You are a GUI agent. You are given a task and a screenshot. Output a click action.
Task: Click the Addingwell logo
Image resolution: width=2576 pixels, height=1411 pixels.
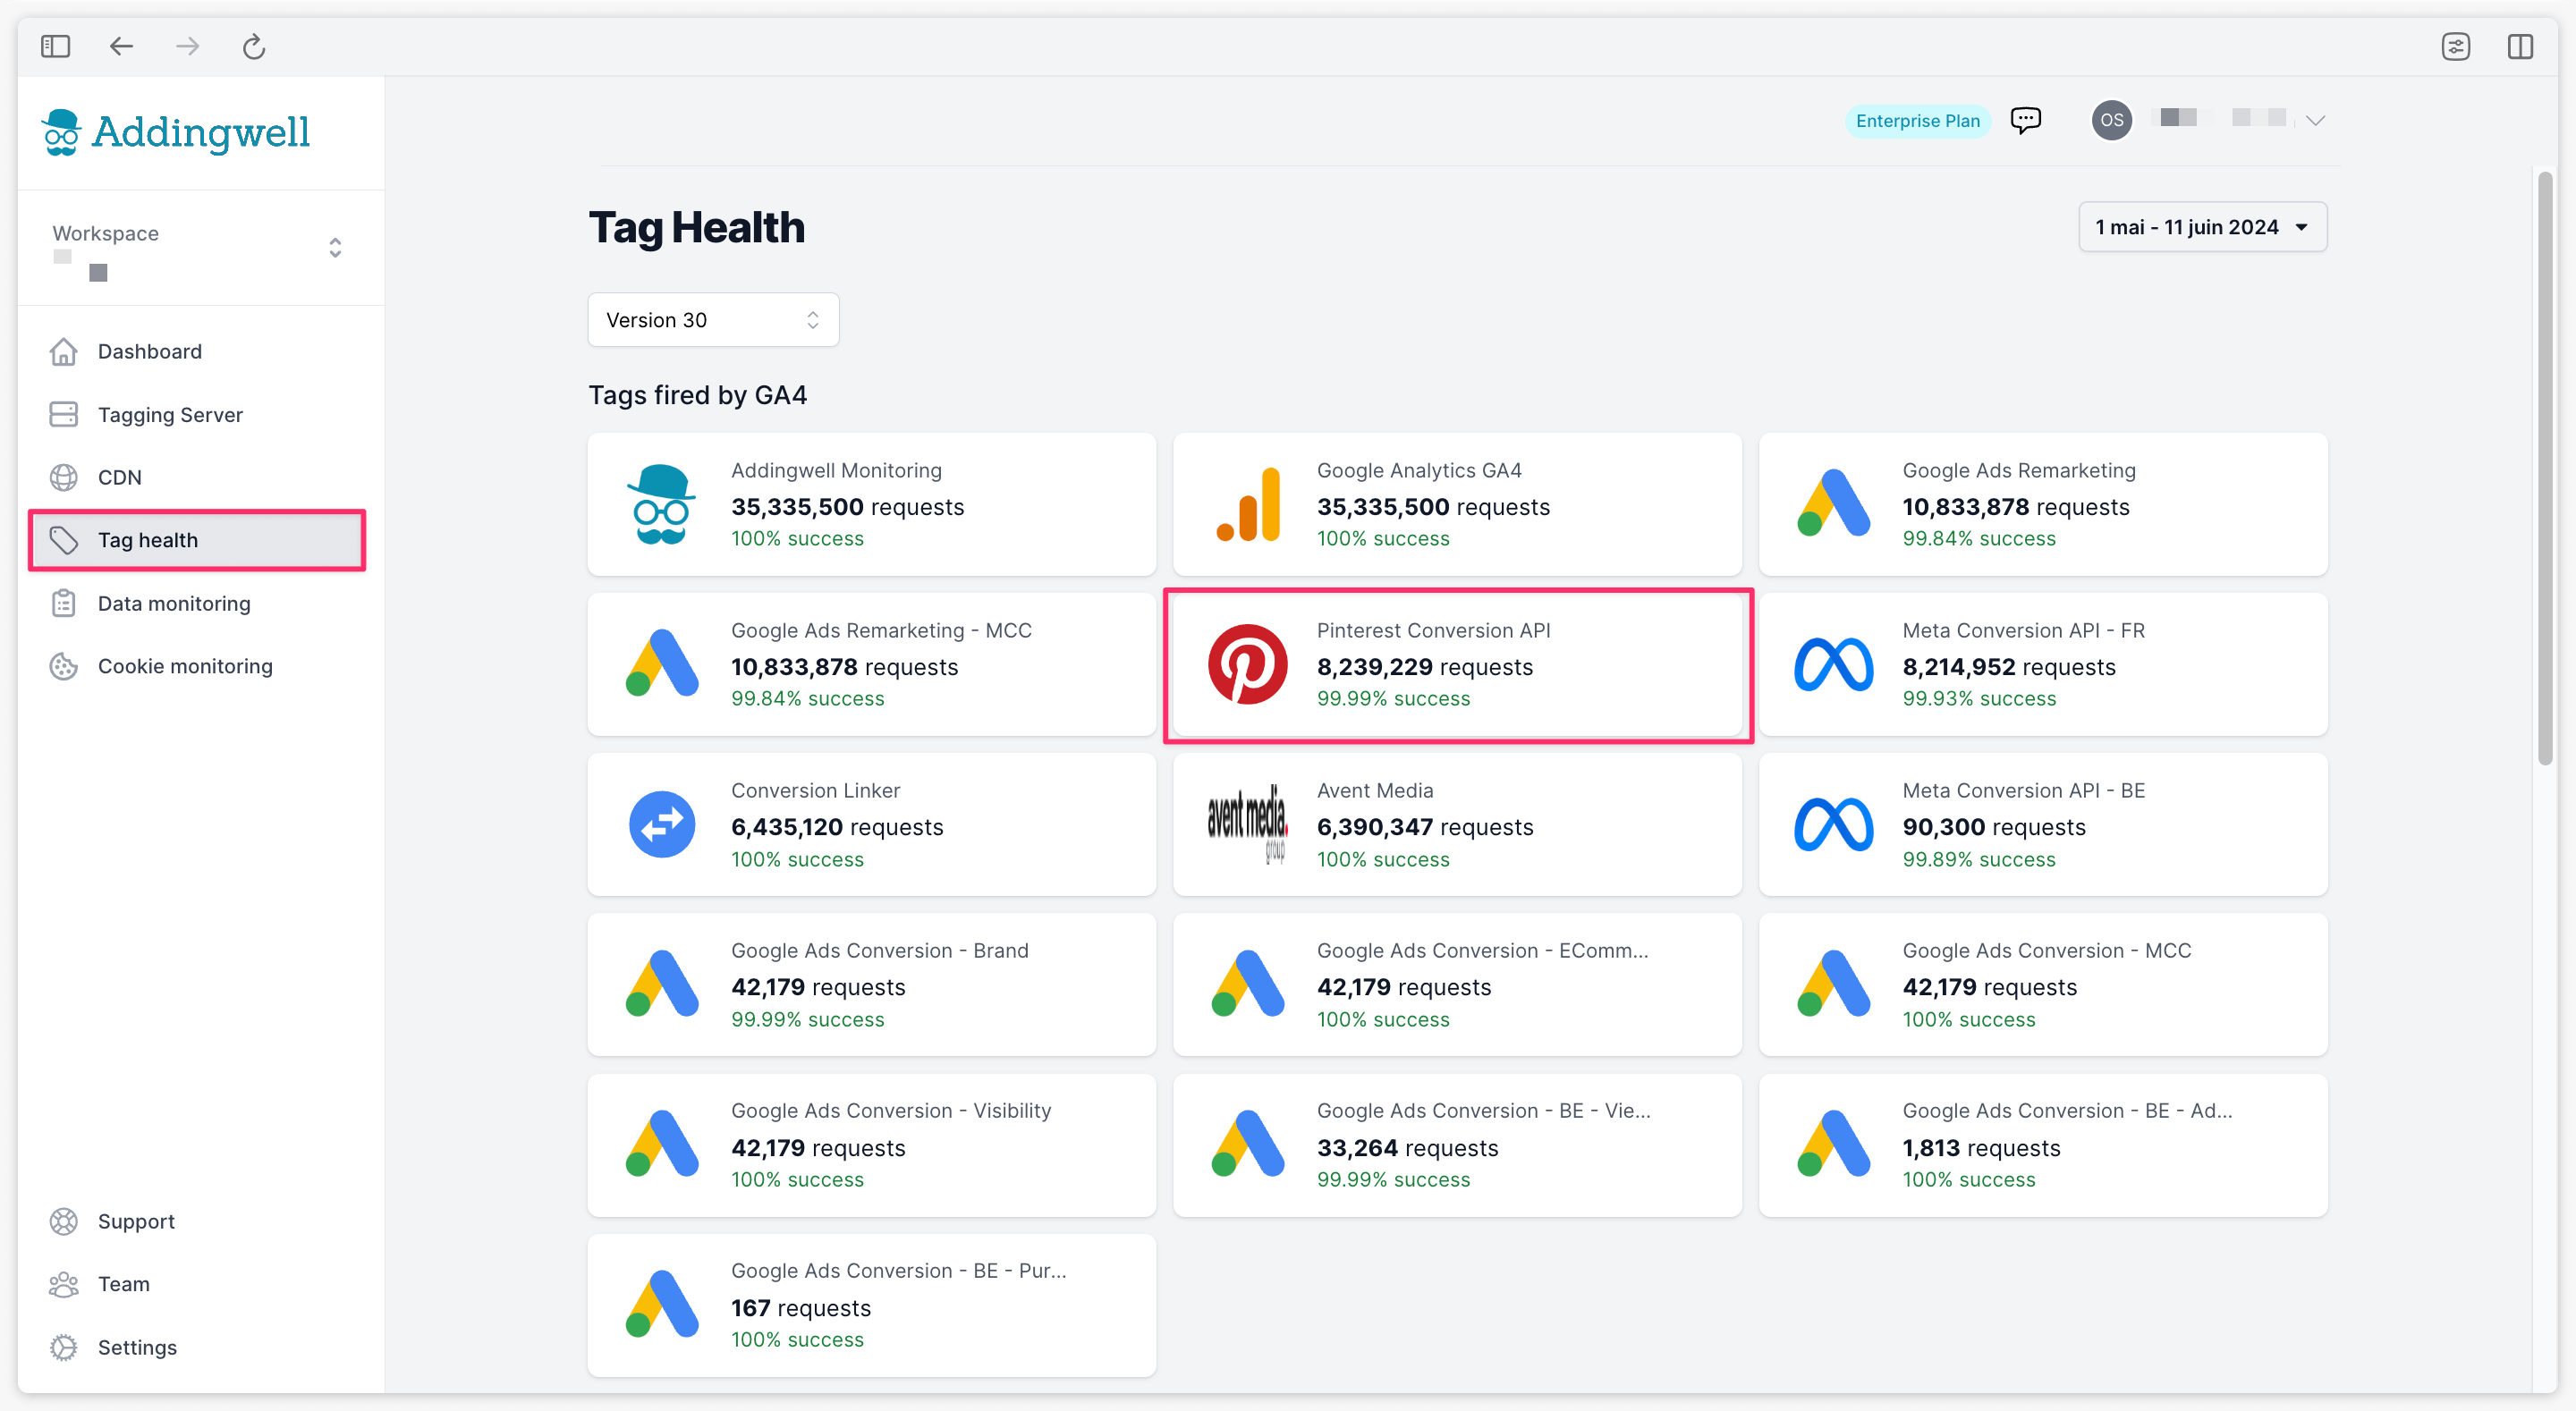coord(176,132)
